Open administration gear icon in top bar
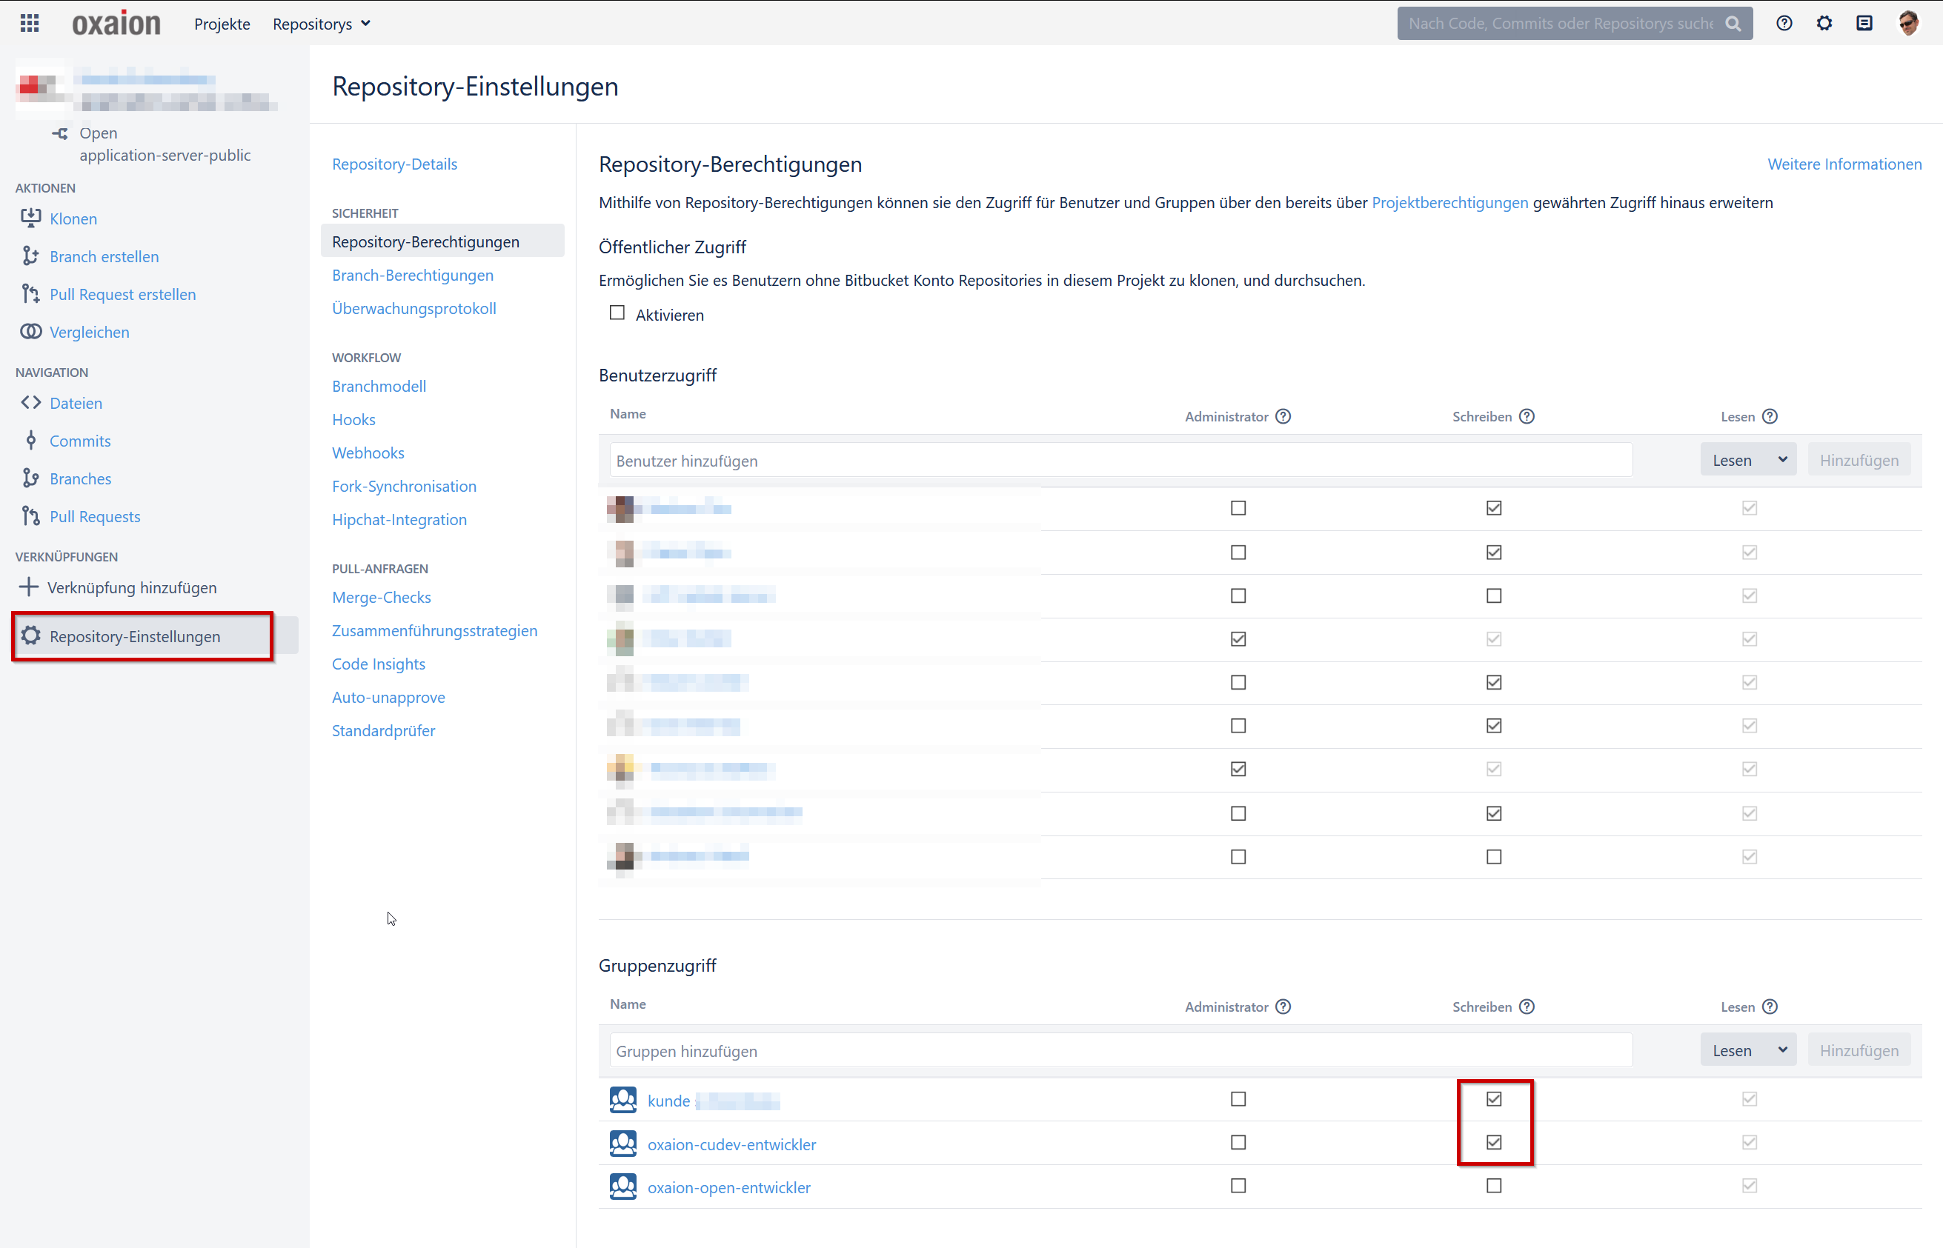The image size is (1943, 1248). 1824,23
